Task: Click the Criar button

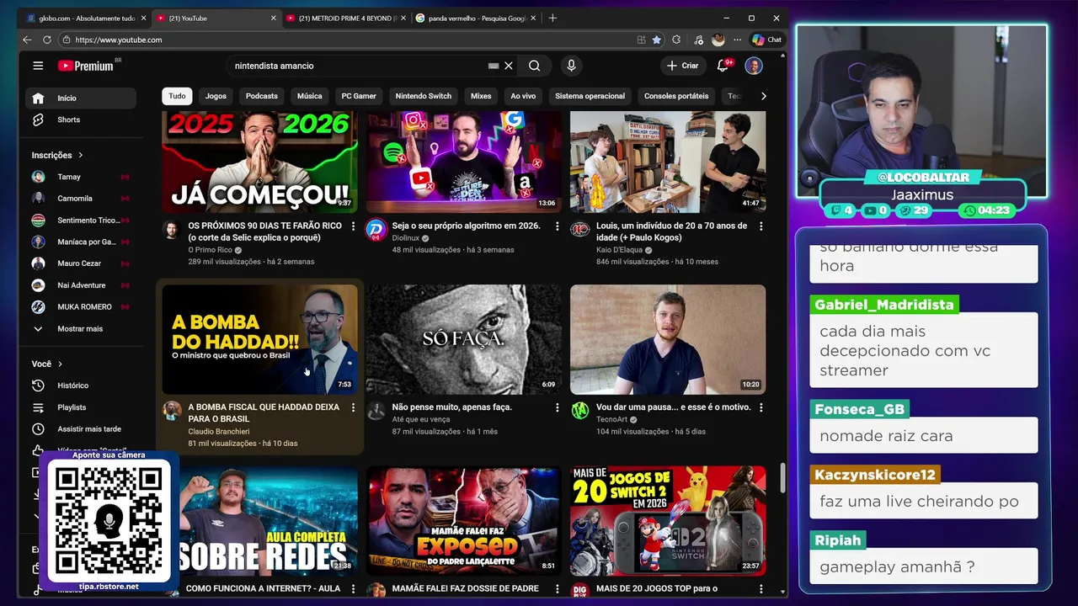Action: pos(682,66)
